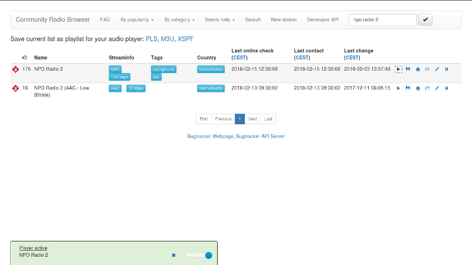The height and width of the screenshot is (265, 472).
Task: Open New station page
Action: click(284, 19)
